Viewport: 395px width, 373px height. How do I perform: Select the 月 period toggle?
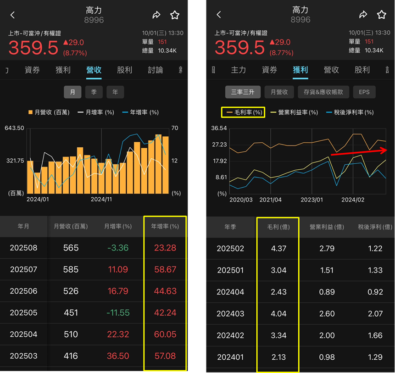point(72,92)
